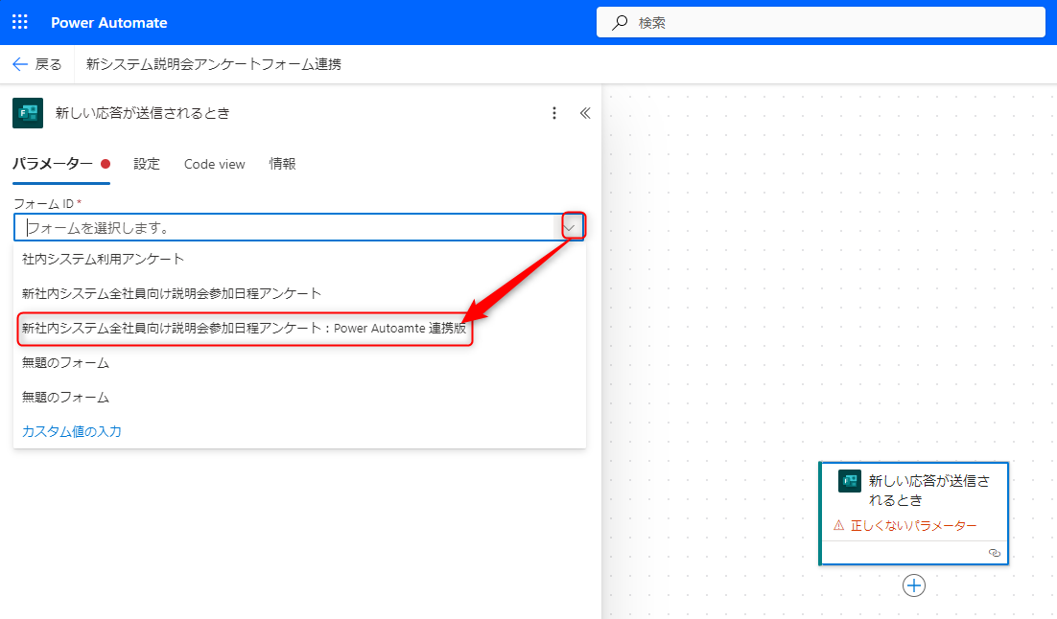The image size is (1057, 619).
Task: Collapse the panel with the double chevron
Action: 585,113
